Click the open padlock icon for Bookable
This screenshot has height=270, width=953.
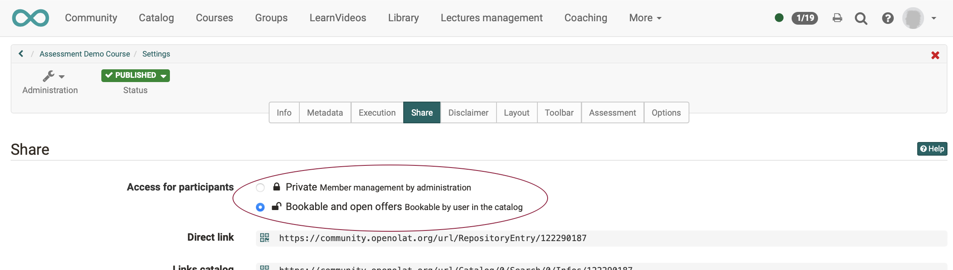tap(276, 206)
